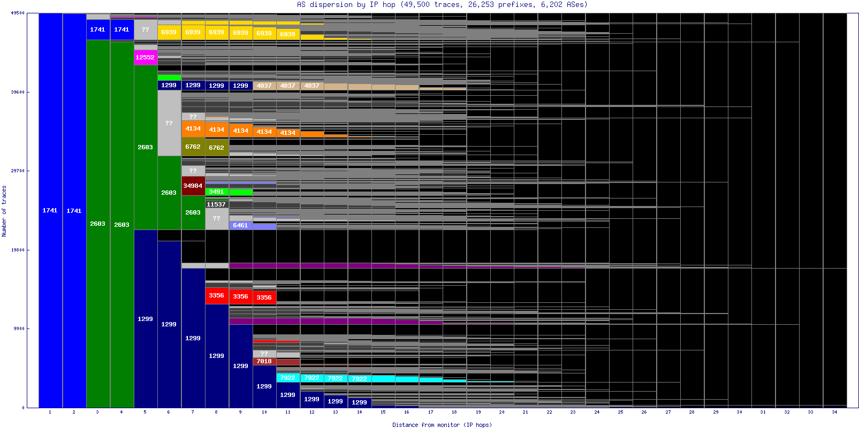Click the green 2603 block at hop 5
This screenshot has height=428, width=859.
pyautogui.click(x=145, y=147)
